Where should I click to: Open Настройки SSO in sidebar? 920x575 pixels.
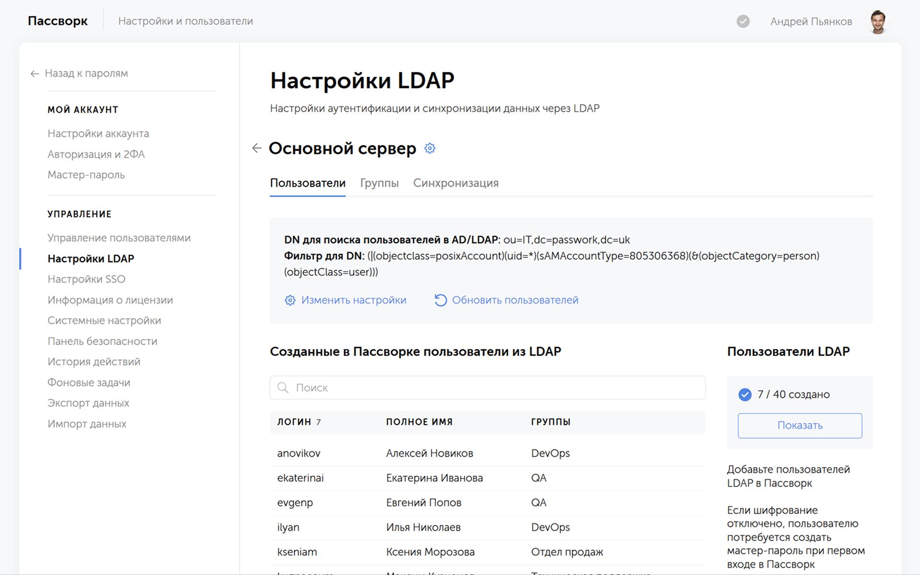86,279
